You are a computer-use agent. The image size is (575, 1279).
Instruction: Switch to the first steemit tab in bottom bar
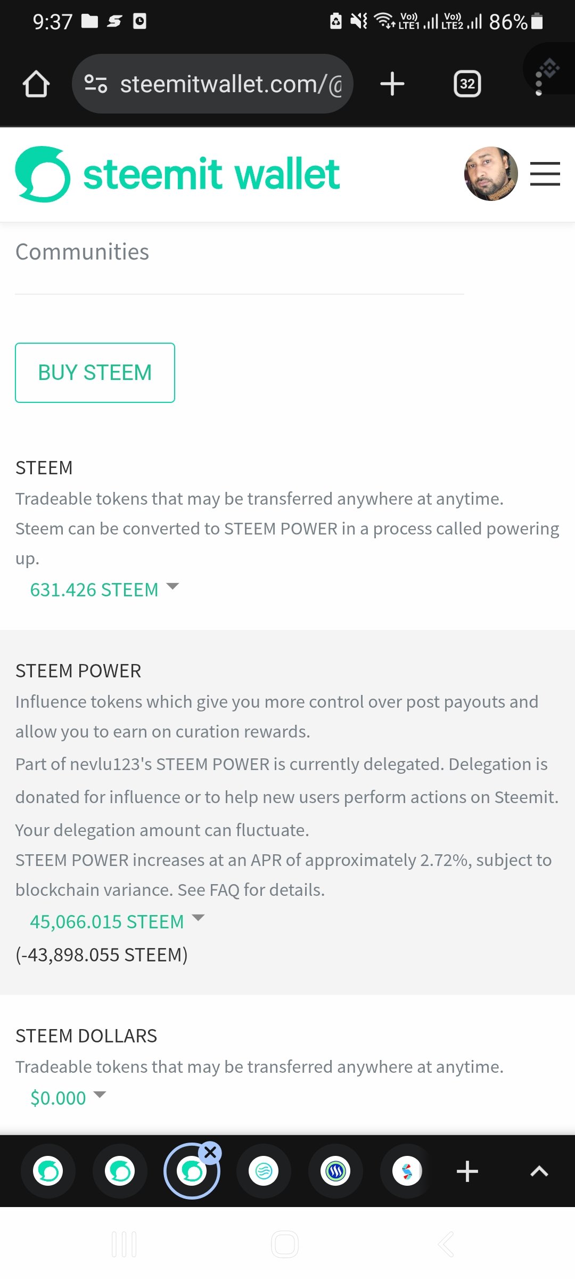[x=48, y=1171]
